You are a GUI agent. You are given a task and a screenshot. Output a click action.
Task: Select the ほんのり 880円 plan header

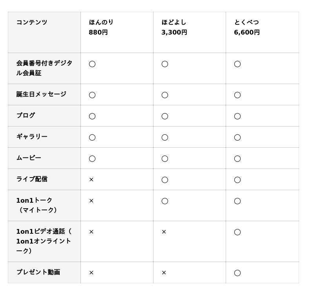(101, 27)
